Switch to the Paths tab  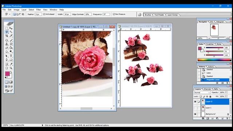pos(216,89)
